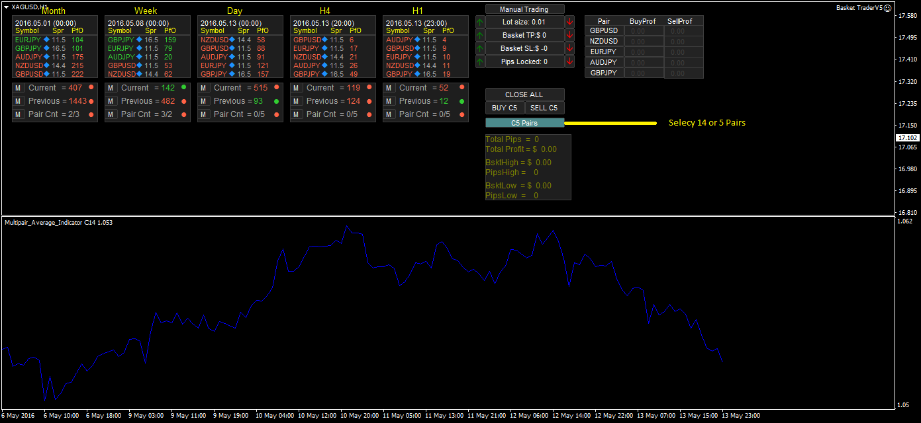Click the SellProf field for AUDJPY

pos(684,62)
